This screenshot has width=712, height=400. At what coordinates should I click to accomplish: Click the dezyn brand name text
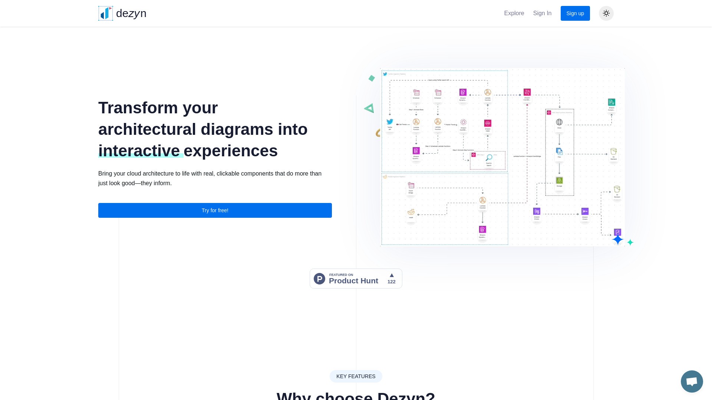tap(131, 13)
